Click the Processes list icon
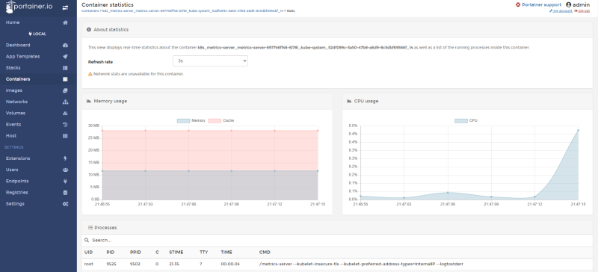Viewport: 598px width, 272px height. tap(90, 228)
